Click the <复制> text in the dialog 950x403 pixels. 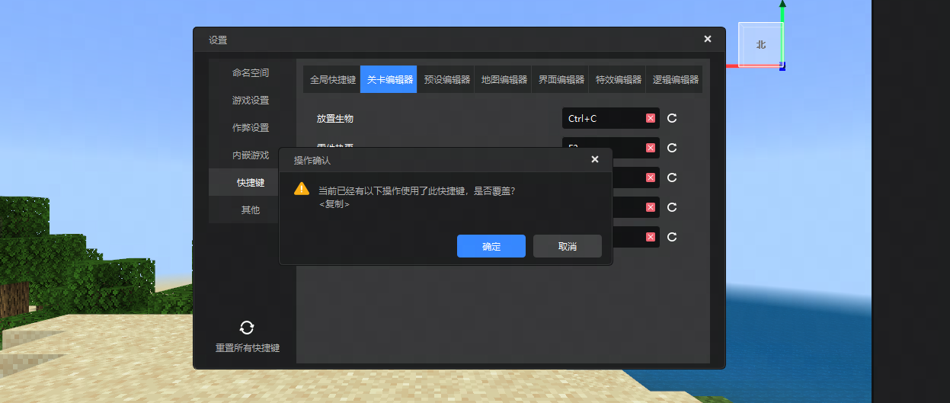334,204
